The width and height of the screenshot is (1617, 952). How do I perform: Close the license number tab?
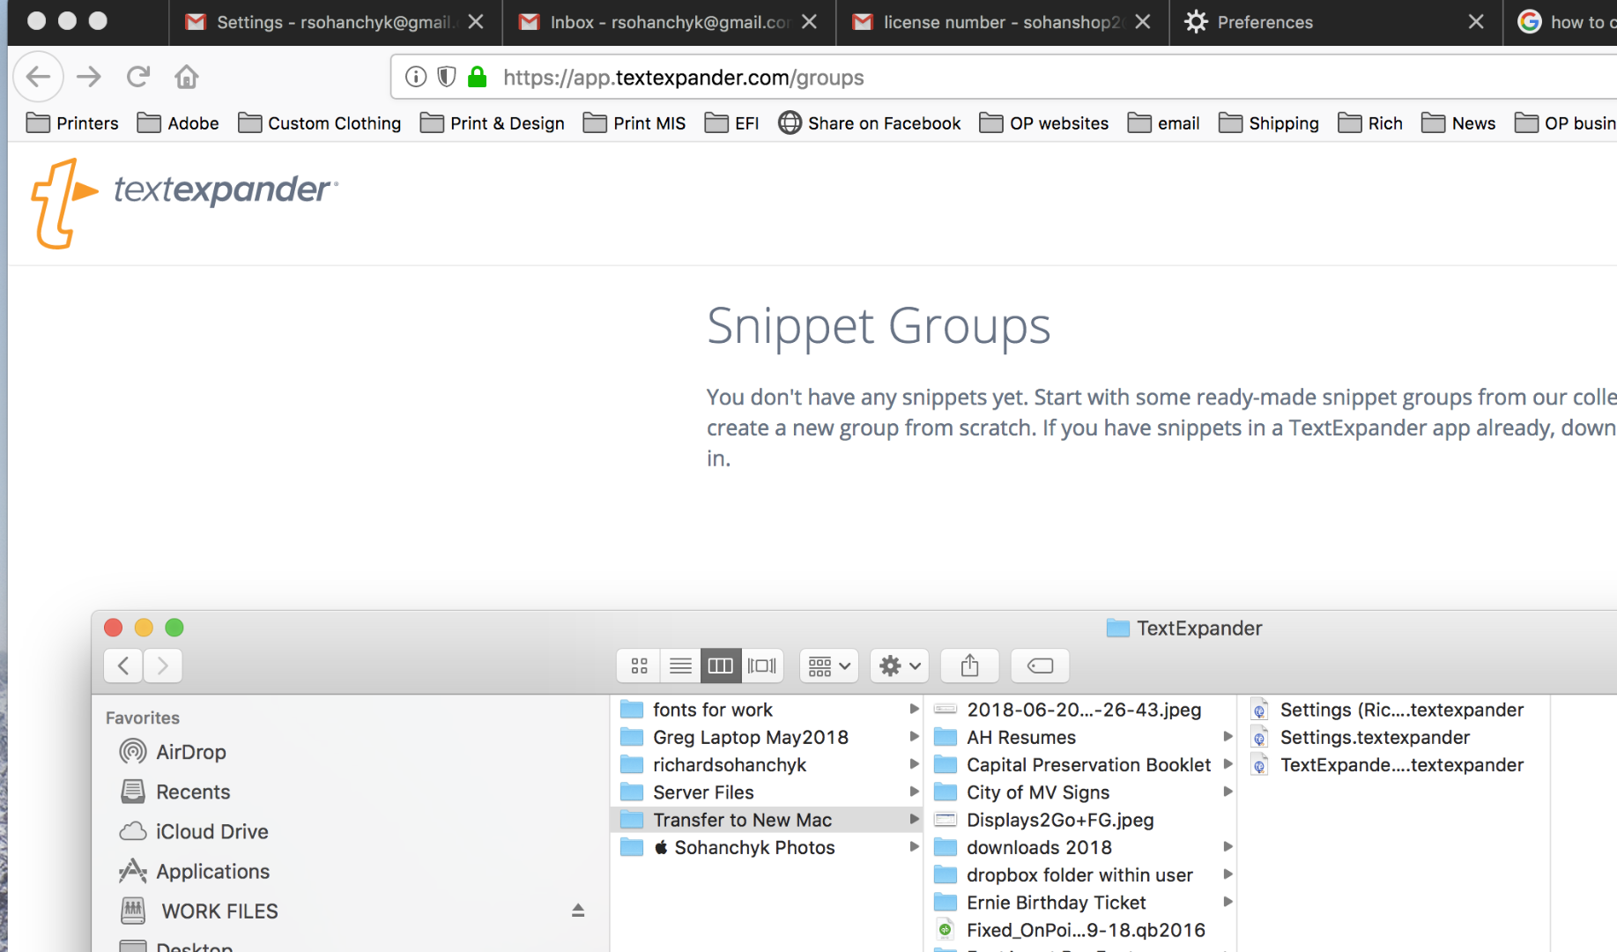click(1143, 22)
